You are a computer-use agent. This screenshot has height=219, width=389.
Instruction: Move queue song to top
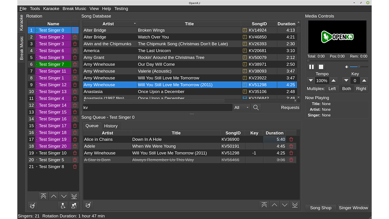pyautogui.click(x=264, y=205)
